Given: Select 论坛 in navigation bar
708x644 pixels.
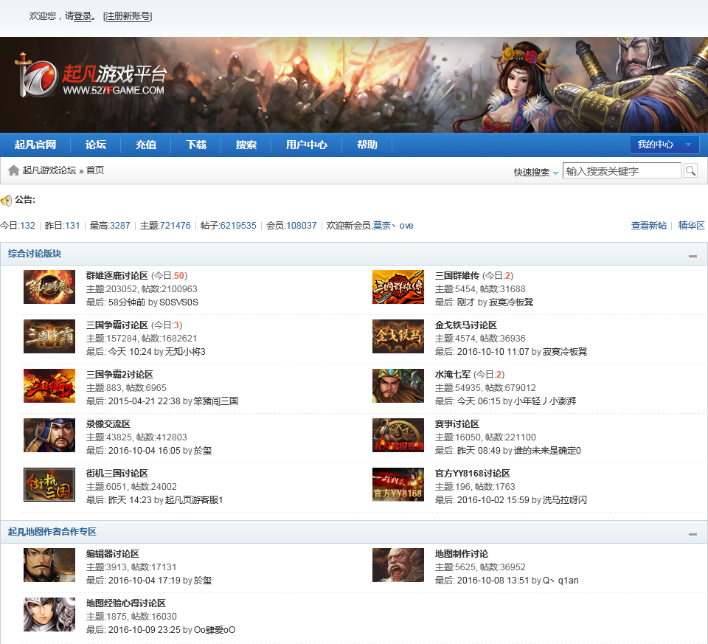Looking at the screenshot, I should coord(96,145).
